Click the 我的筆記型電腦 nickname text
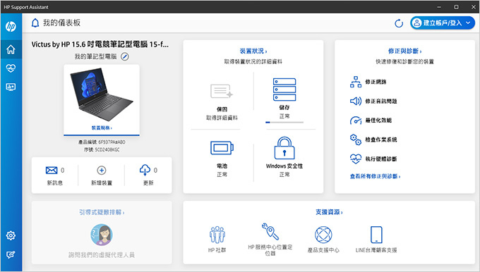Image resolution: width=480 pixels, height=272 pixels. pos(96,56)
